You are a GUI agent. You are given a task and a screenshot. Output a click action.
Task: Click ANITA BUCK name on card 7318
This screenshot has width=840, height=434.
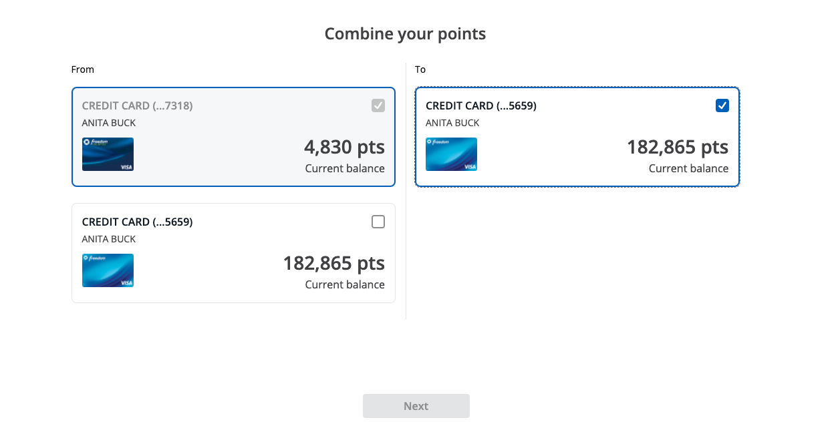tap(109, 123)
